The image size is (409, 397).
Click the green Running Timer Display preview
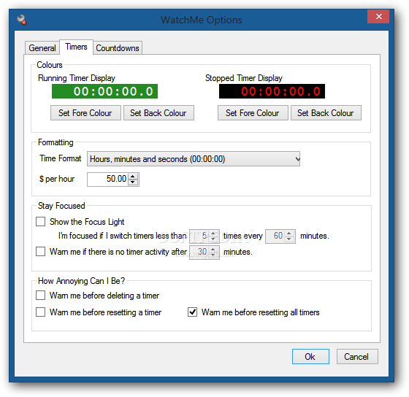pyautogui.click(x=104, y=91)
